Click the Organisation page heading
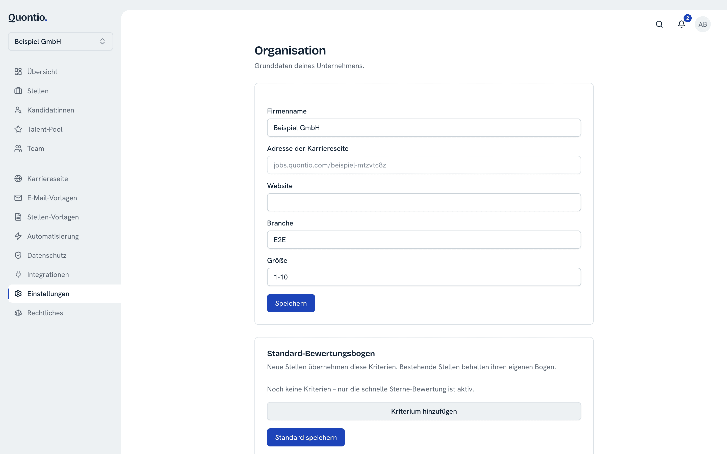 click(290, 50)
